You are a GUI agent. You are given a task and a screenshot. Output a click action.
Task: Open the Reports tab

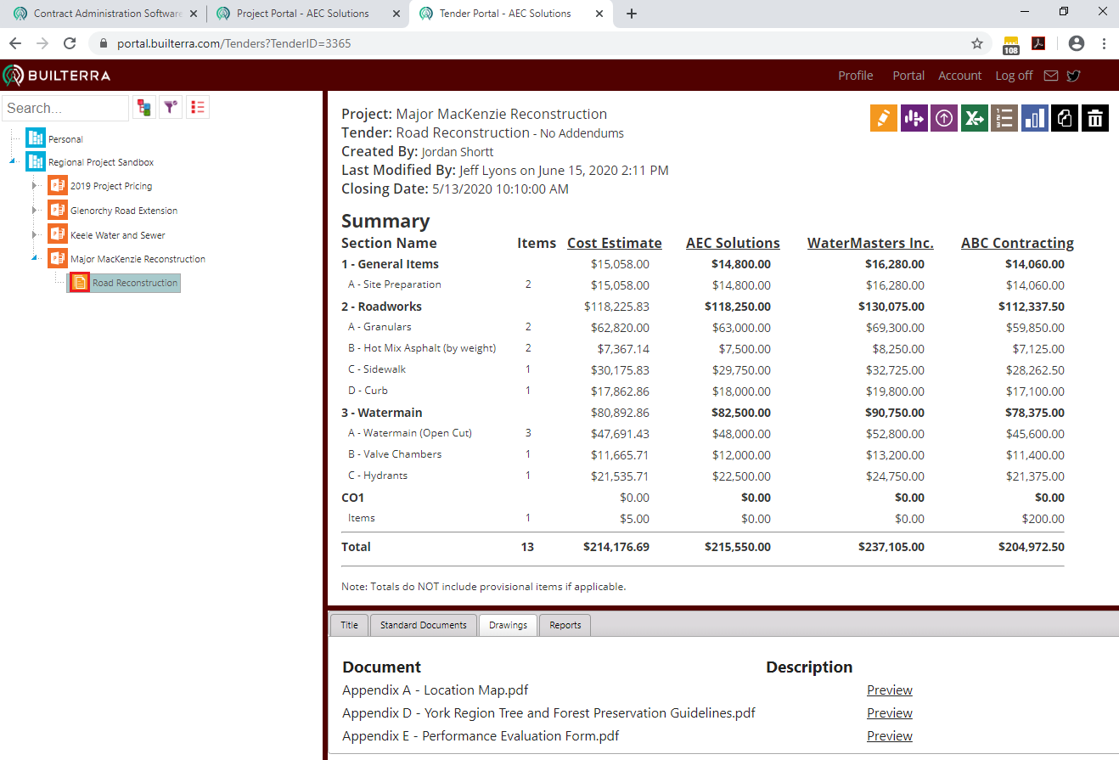[x=565, y=625]
